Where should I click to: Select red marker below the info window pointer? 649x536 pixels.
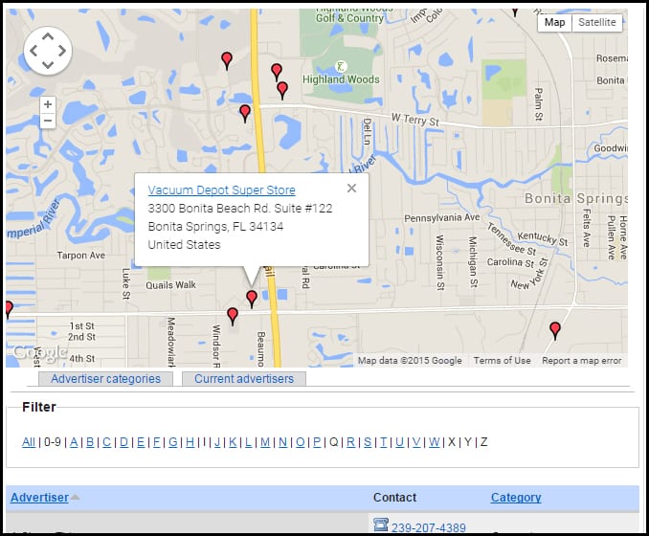[252, 299]
